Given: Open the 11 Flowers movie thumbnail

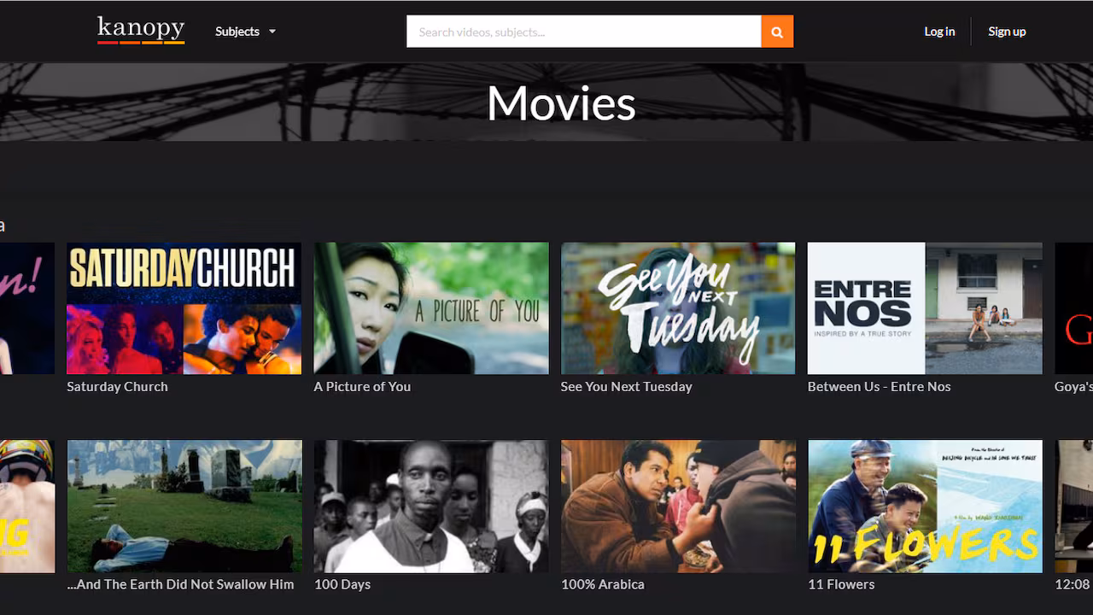Looking at the screenshot, I should tap(925, 507).
